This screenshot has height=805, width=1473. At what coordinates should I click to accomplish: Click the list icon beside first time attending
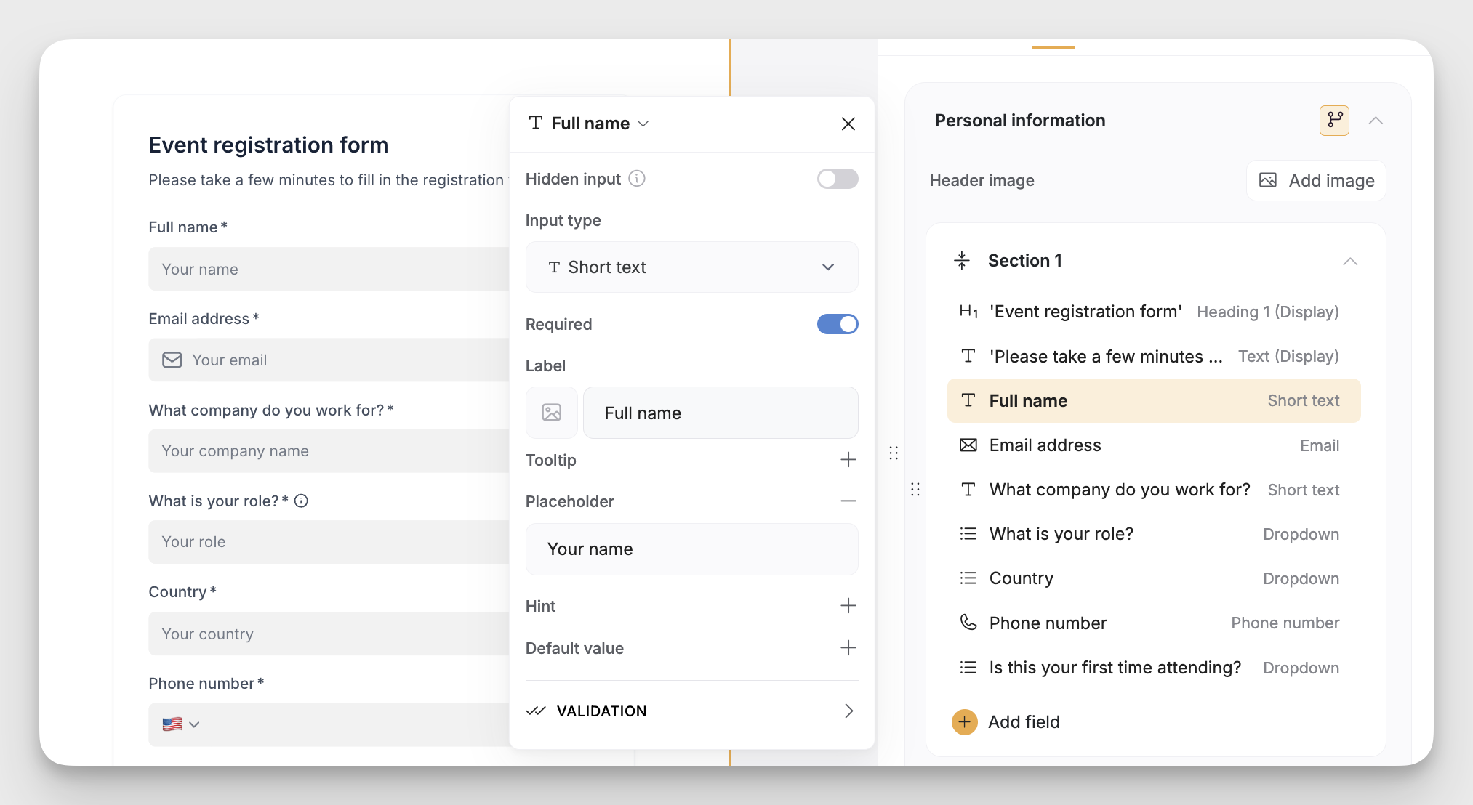[968, 667]
